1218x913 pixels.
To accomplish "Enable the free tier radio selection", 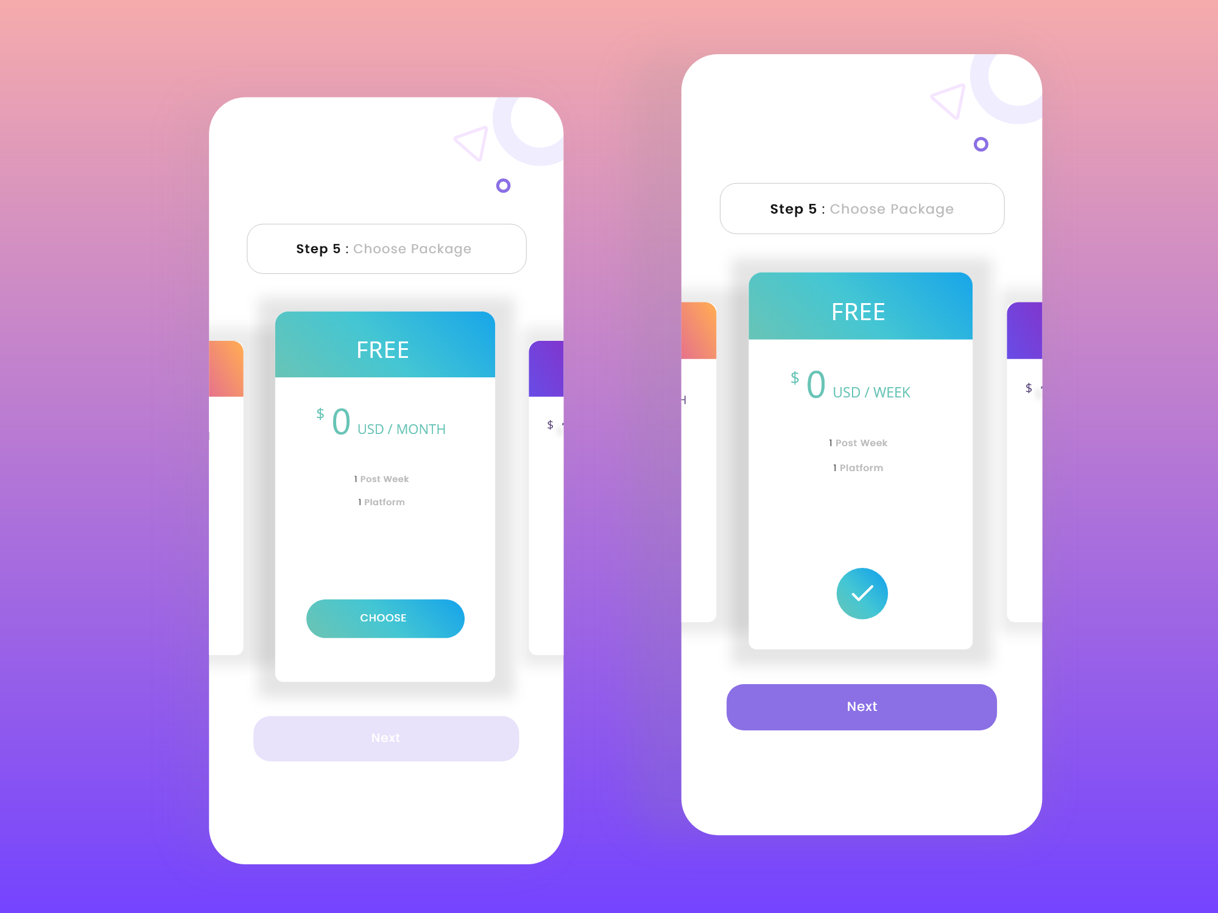I will coord(384,618).
